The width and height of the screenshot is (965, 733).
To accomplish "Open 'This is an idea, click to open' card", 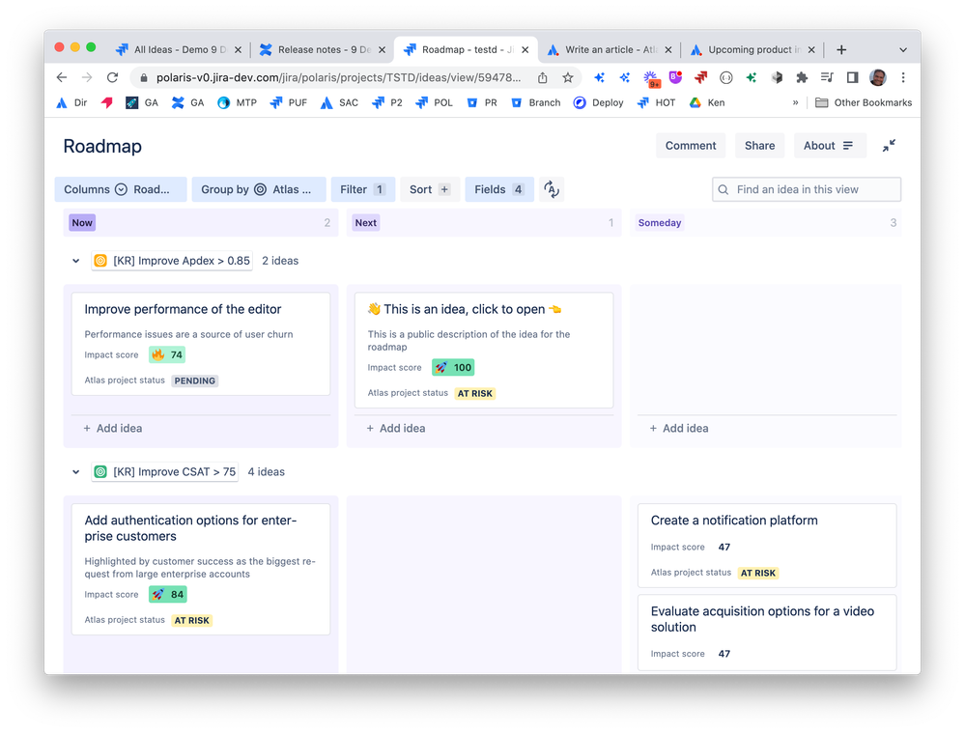I will 484,351.
